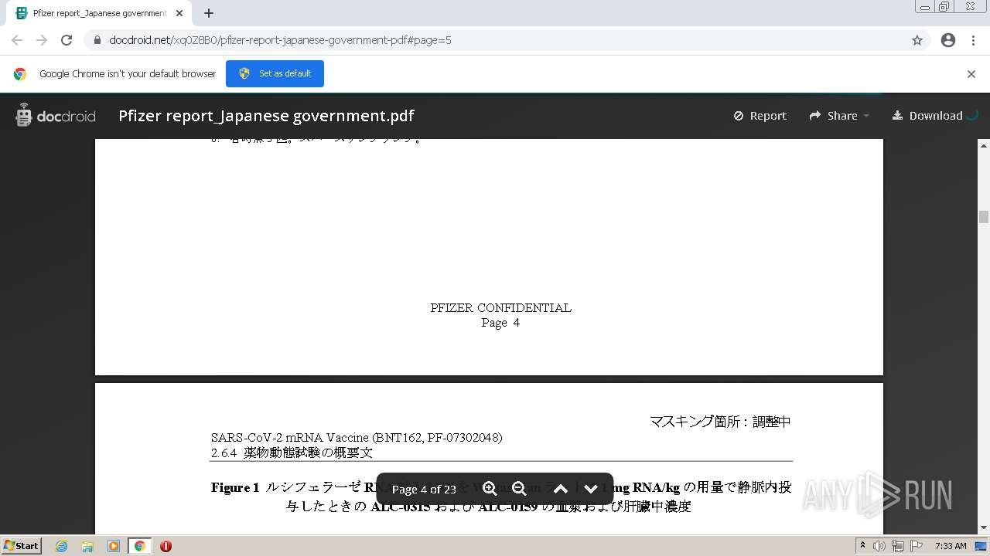Viewport: 990px width, 556px height.
Task: Click the Chrome logo in infobar
Action: (x=20, y=74)
